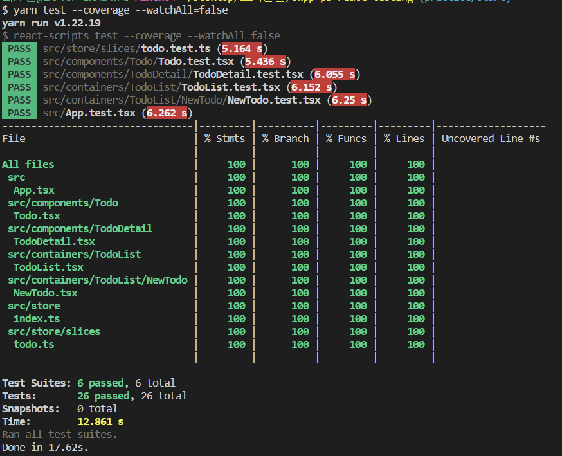Image resolution: width=562 pixels, height=456 pixels.
Task: Click the file name TodoList.test.tsx
Action: [230, 87]
